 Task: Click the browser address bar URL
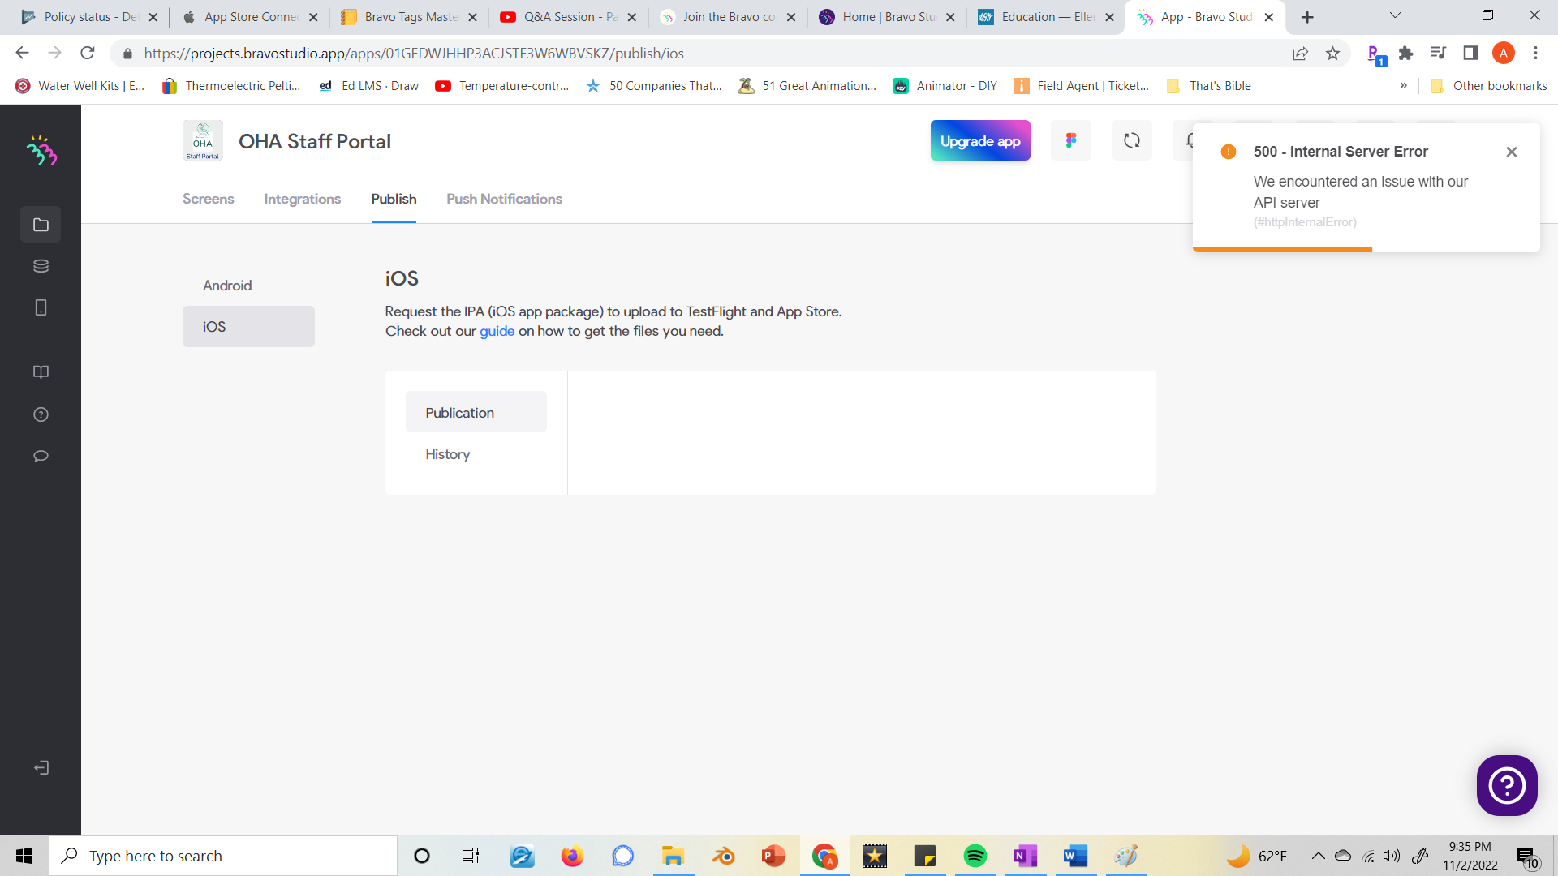pyautogui.click(x=414, y=54)
